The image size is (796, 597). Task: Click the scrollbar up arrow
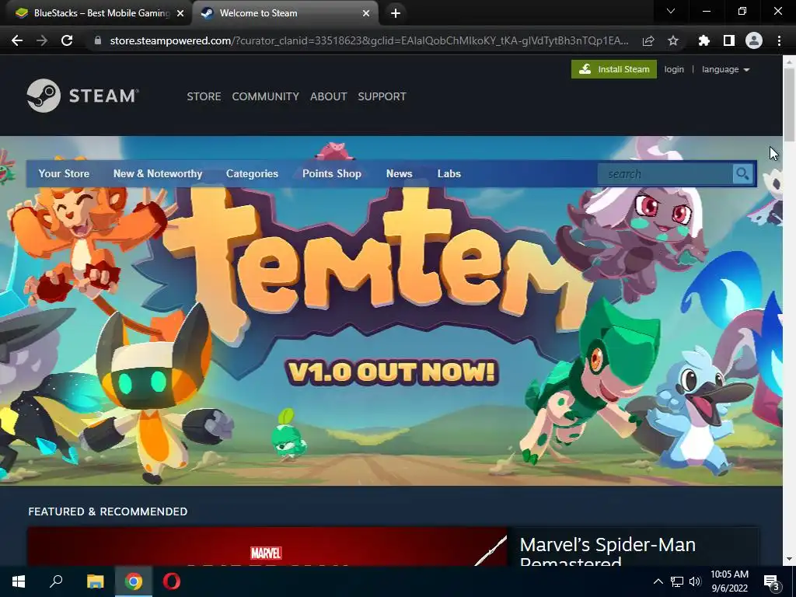[x=789, y=61]
